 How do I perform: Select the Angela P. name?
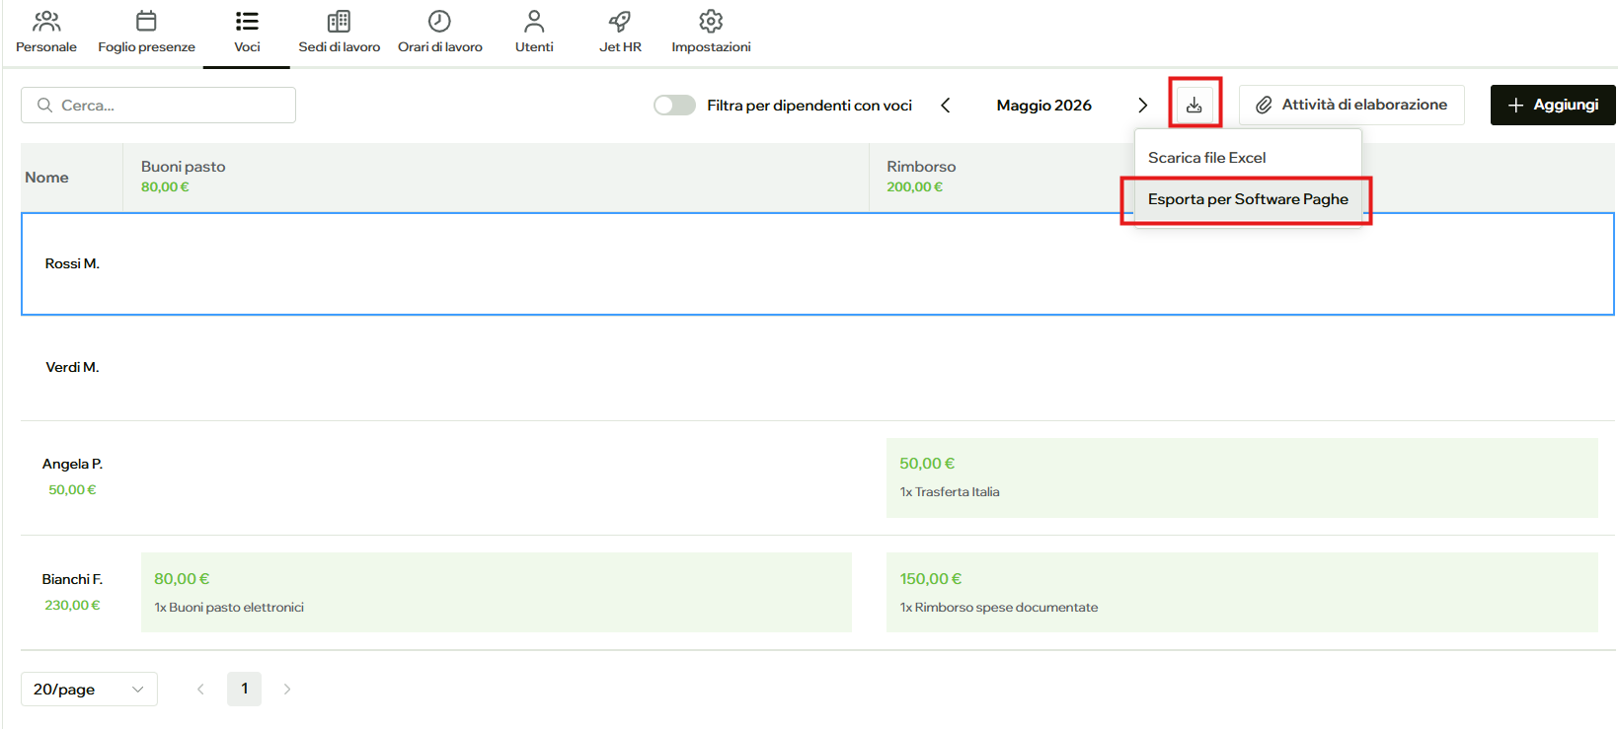[72, 464]
